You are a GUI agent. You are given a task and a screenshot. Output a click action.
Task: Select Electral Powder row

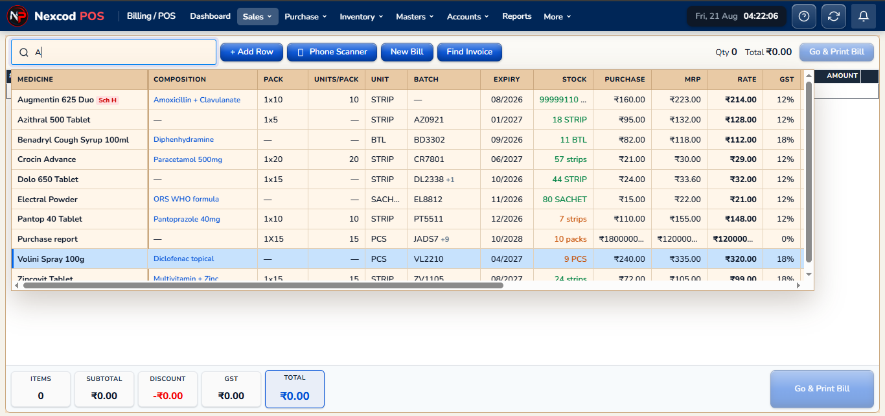click(x=408, y=200)
